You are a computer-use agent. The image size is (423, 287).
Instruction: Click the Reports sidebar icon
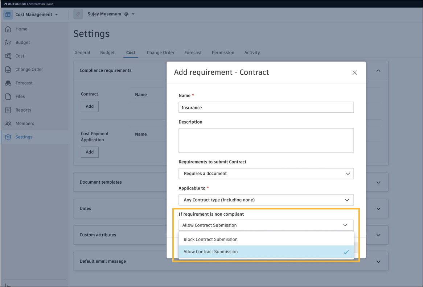coord(8,110)
